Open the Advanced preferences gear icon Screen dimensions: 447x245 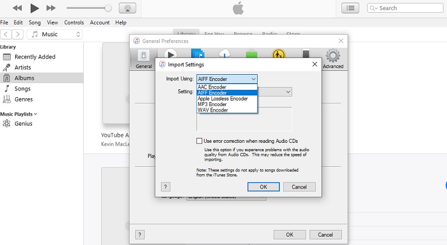333,59
